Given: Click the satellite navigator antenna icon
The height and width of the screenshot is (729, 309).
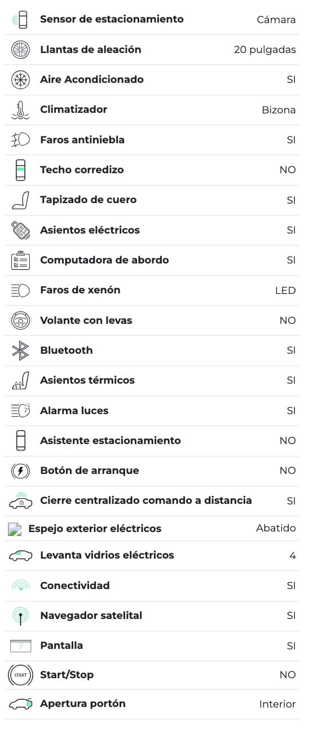Looking at the screenshot, I should tap(20, 616).
